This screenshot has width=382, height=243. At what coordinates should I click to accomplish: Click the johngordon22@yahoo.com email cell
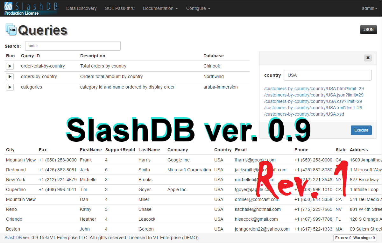[262, 229]
